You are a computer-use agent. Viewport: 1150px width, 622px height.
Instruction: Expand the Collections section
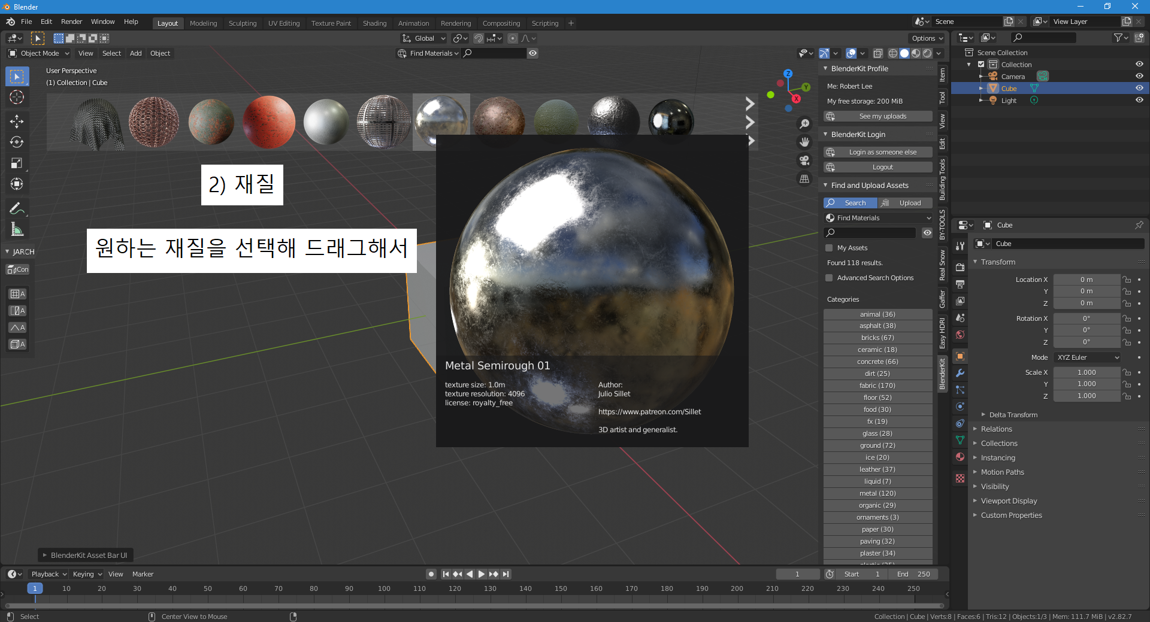pos(999,443)
